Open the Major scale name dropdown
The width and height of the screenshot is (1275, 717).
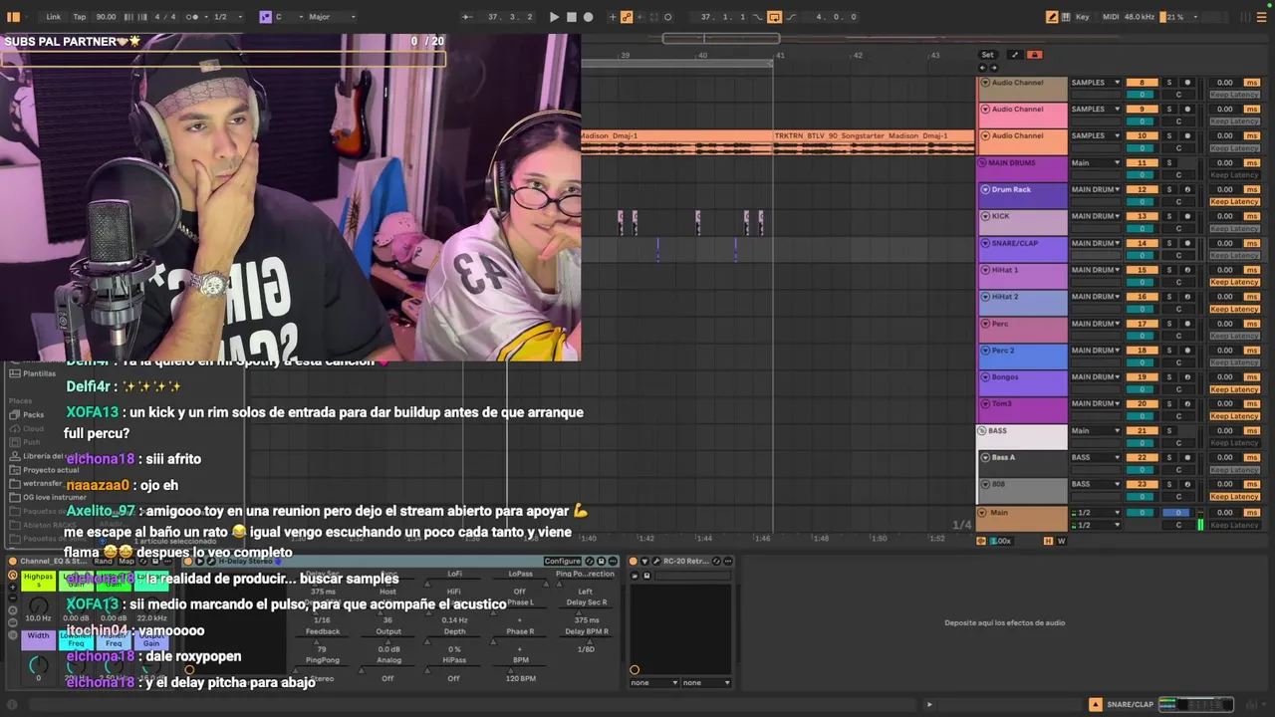click(332, 17)
